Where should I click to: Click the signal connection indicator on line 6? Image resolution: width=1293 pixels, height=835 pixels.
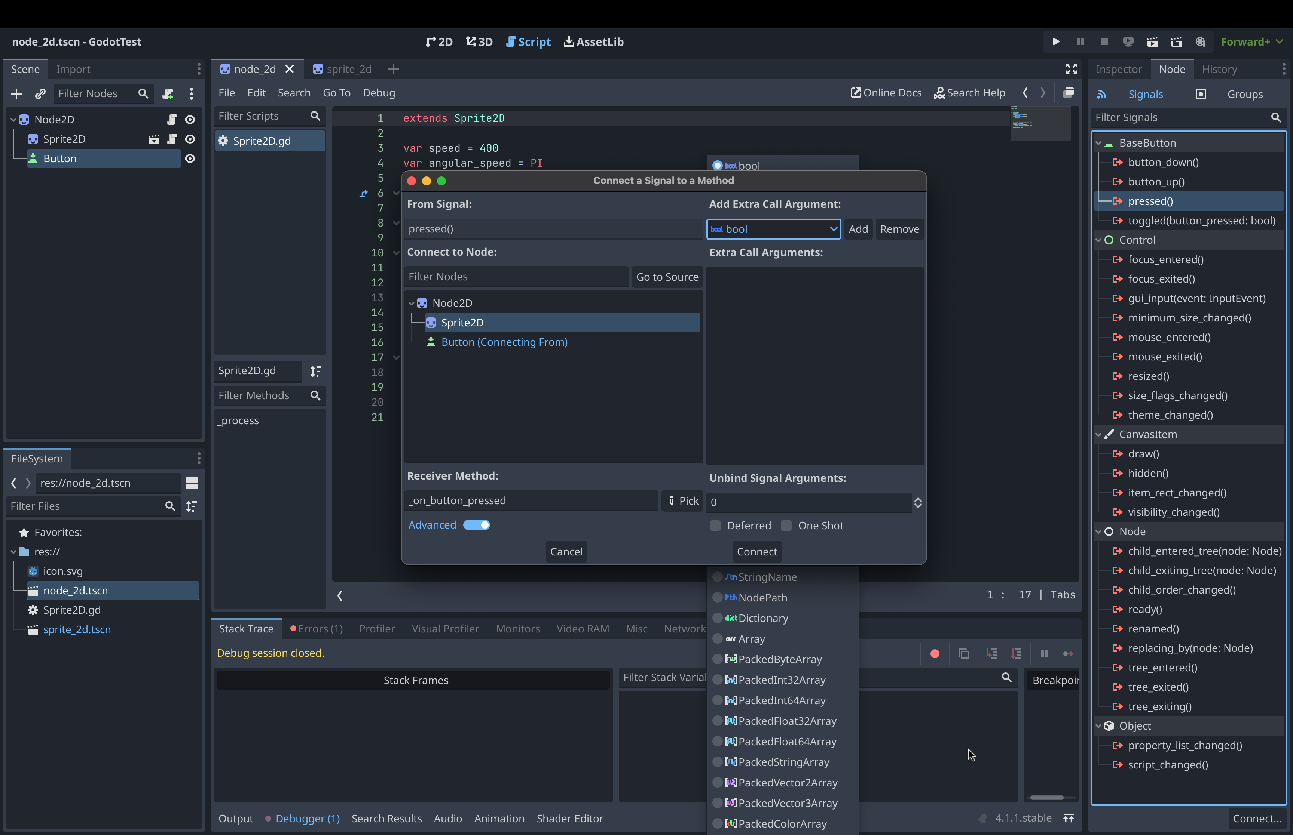[x=364, y=194]
